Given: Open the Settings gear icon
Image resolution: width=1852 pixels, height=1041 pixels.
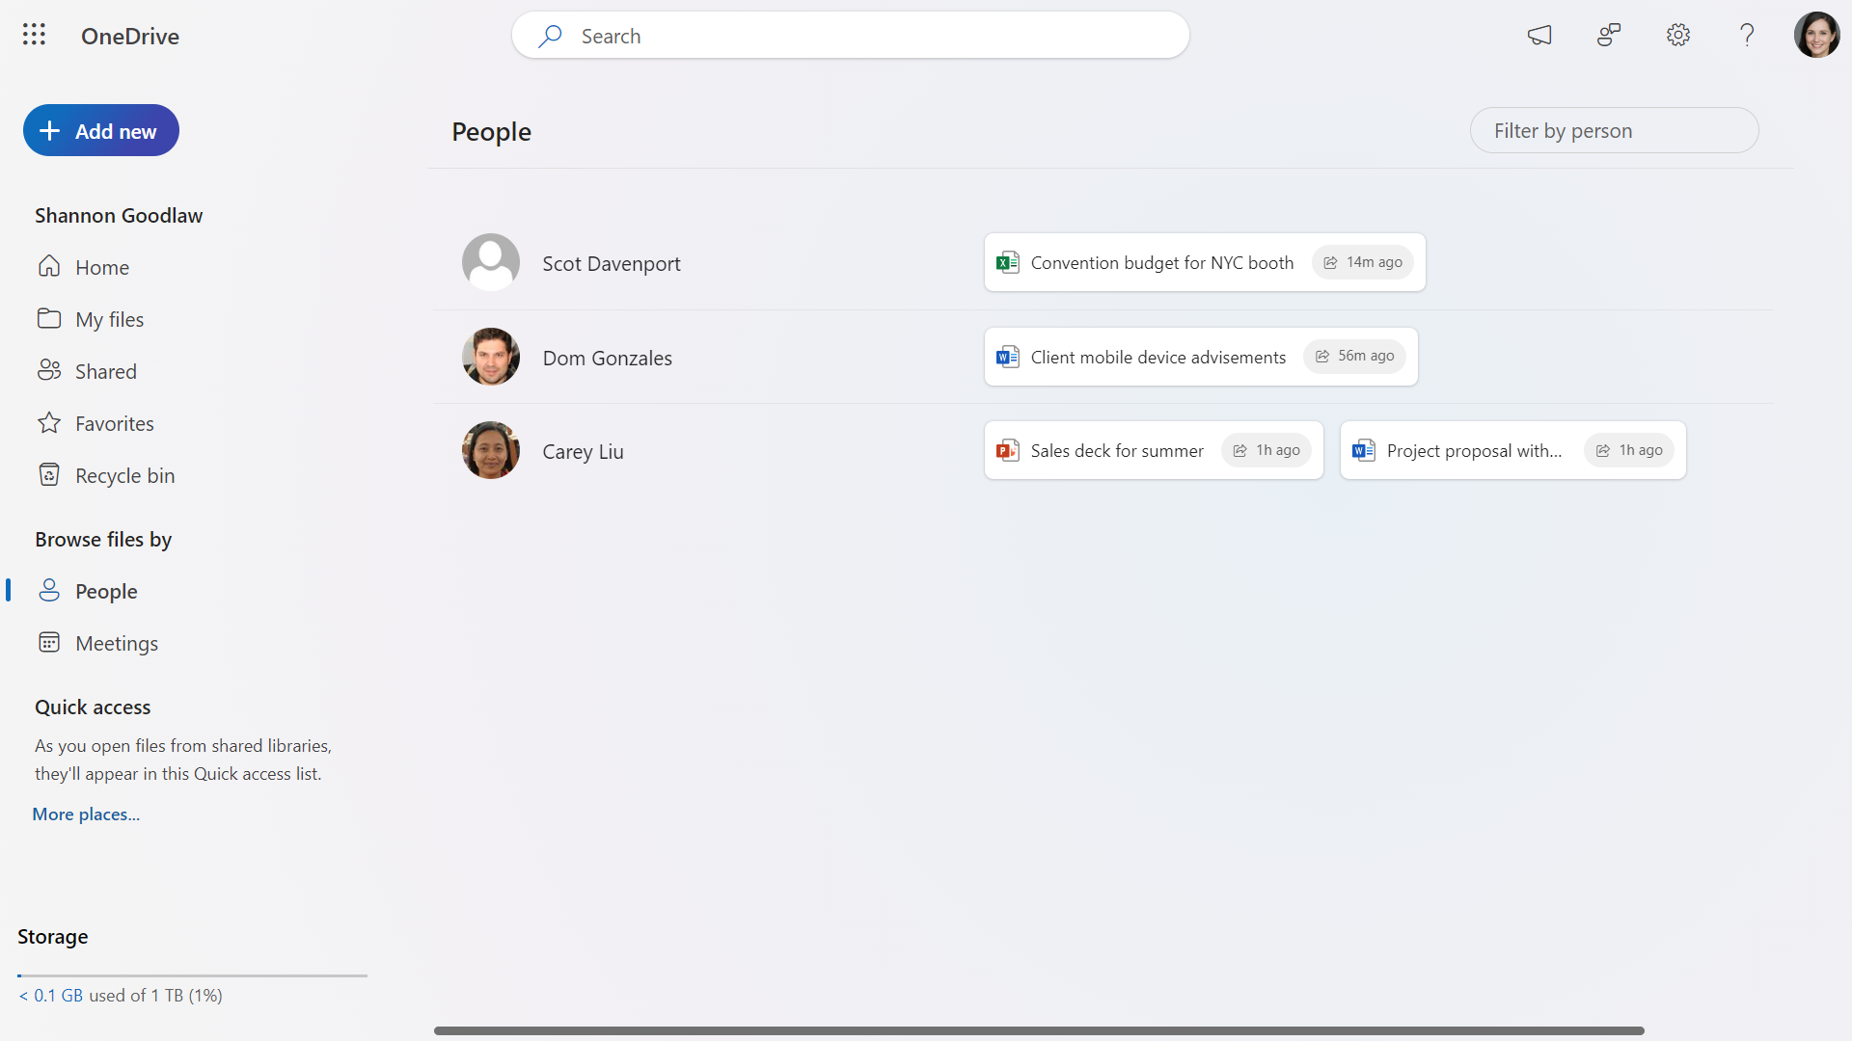Looking at the screenshot, I should tap(1677, 35).
